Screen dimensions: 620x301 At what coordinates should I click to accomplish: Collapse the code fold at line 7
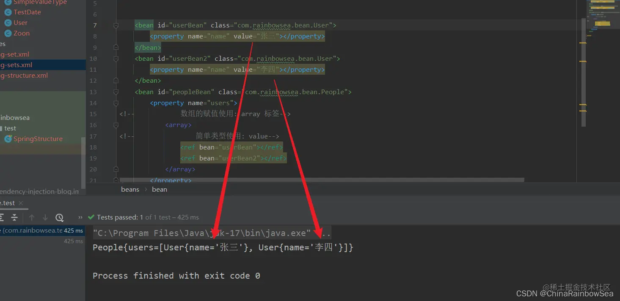116,25
